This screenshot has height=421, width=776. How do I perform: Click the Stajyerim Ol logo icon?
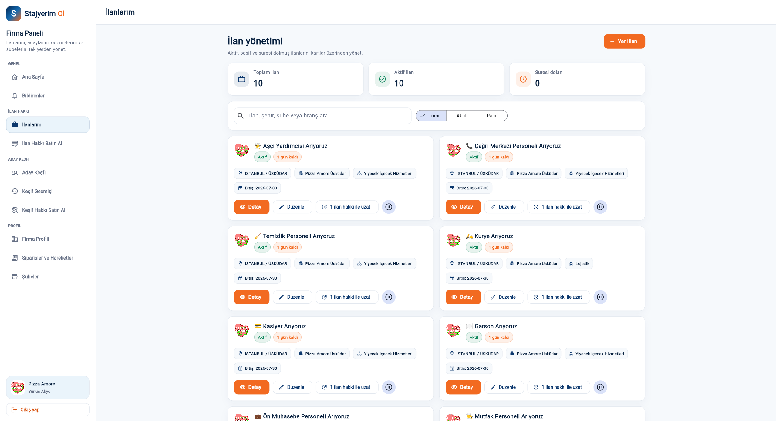click(14, 14)
